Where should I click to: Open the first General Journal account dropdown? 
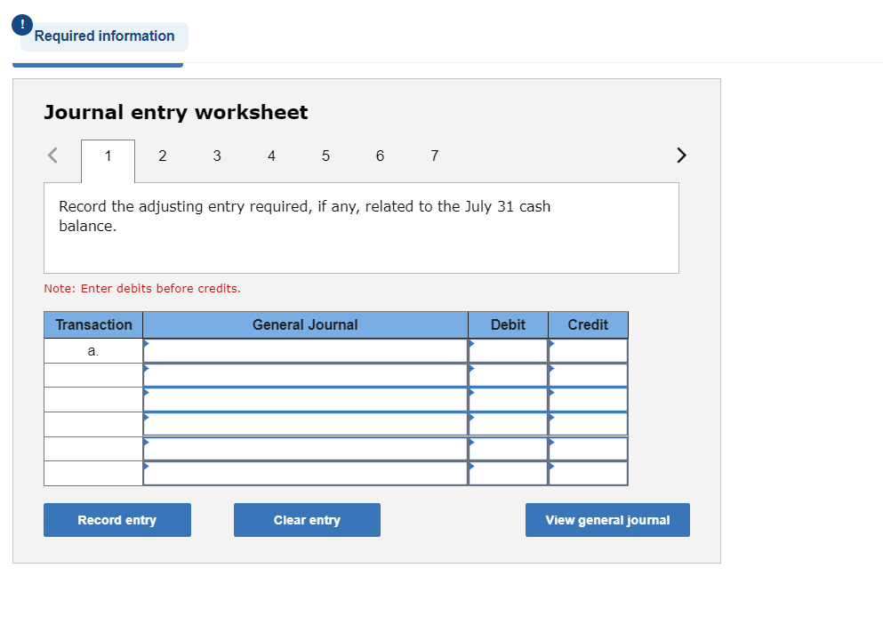click(x=305, y=350)
